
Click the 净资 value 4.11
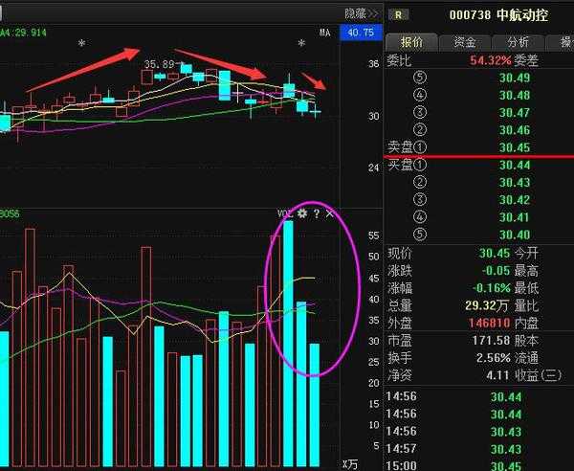click(497, 375)
